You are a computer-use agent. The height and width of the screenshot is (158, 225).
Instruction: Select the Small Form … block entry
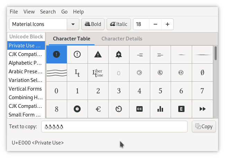click(x=26, y=115)
